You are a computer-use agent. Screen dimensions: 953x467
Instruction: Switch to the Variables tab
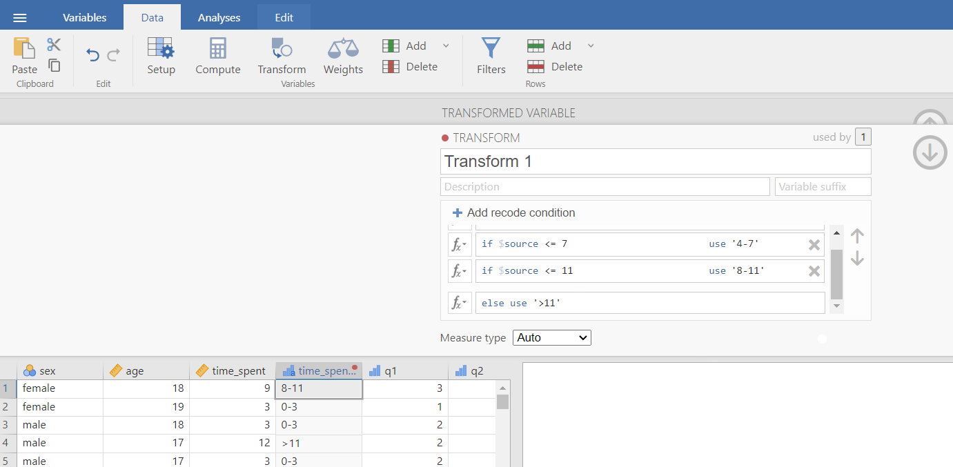(84, 18)
